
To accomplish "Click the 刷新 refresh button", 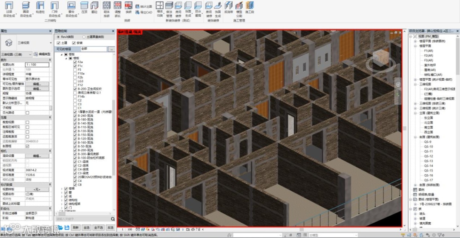I will click(x=76, y=227).
